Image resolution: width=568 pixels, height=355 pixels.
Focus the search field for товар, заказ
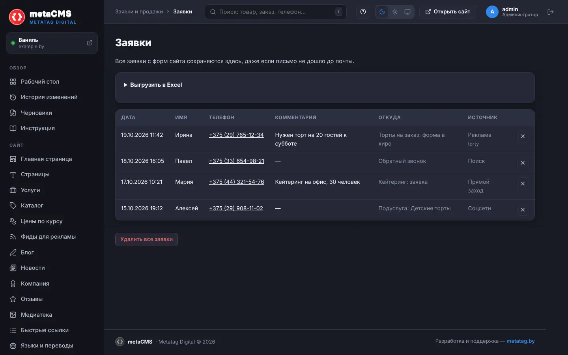tap(275, 12)
